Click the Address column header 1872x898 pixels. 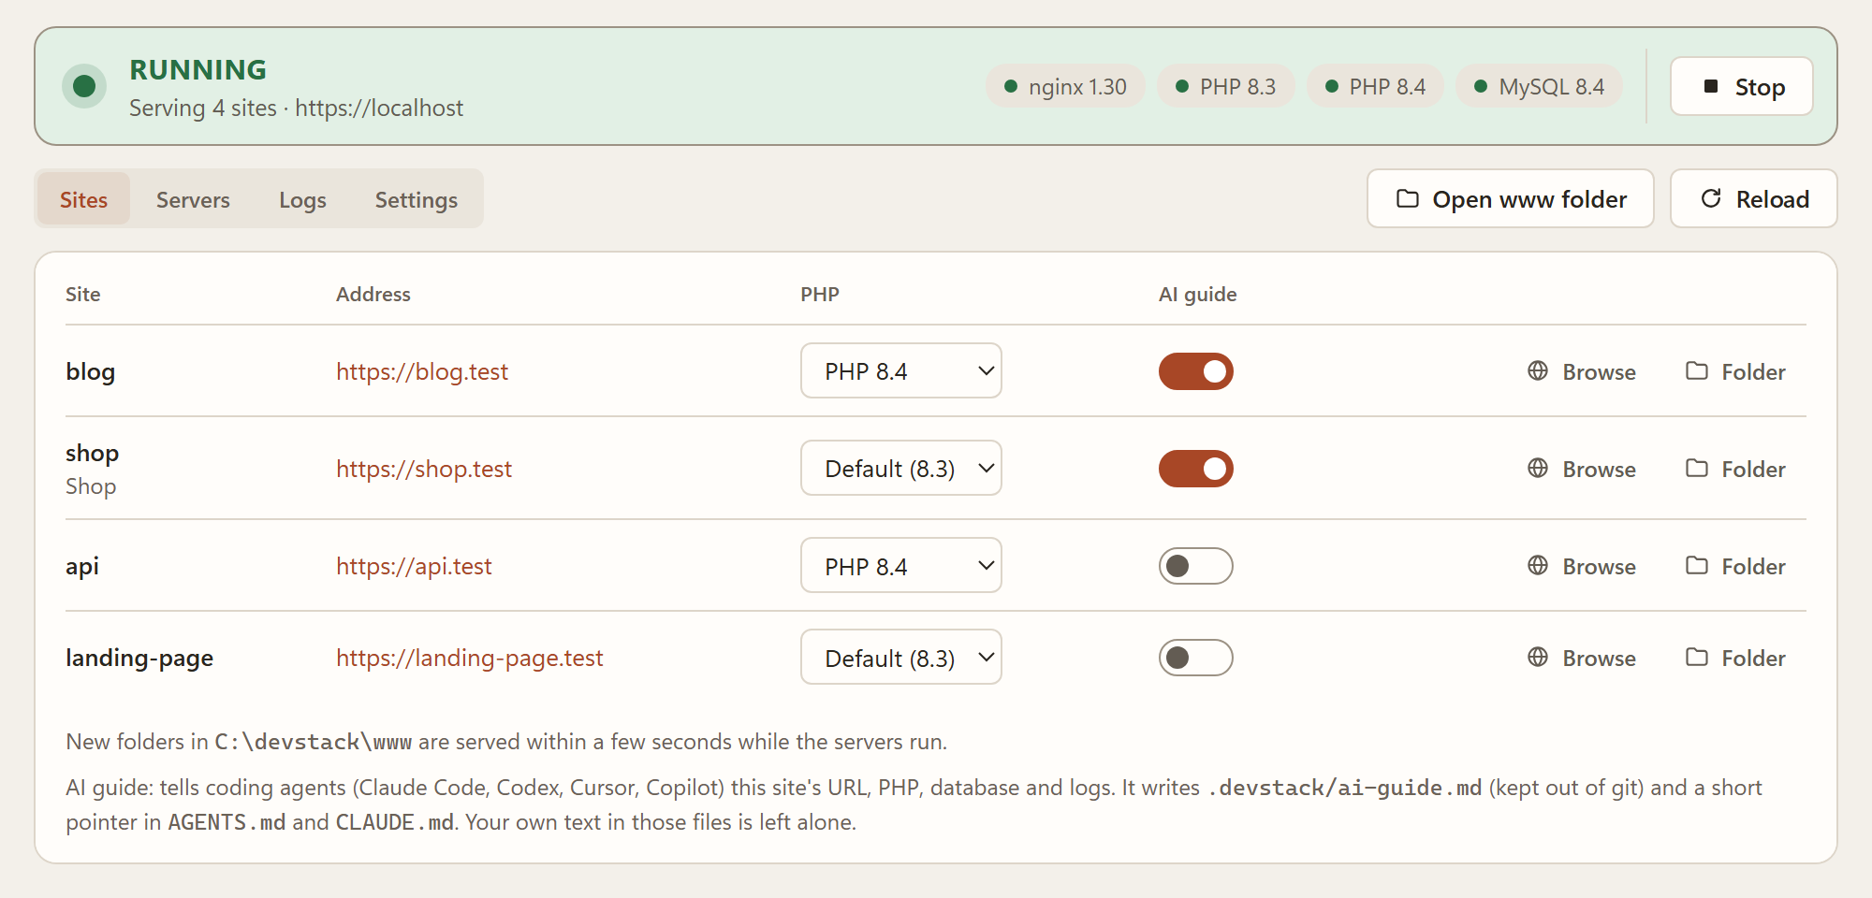tap(373, 294)
